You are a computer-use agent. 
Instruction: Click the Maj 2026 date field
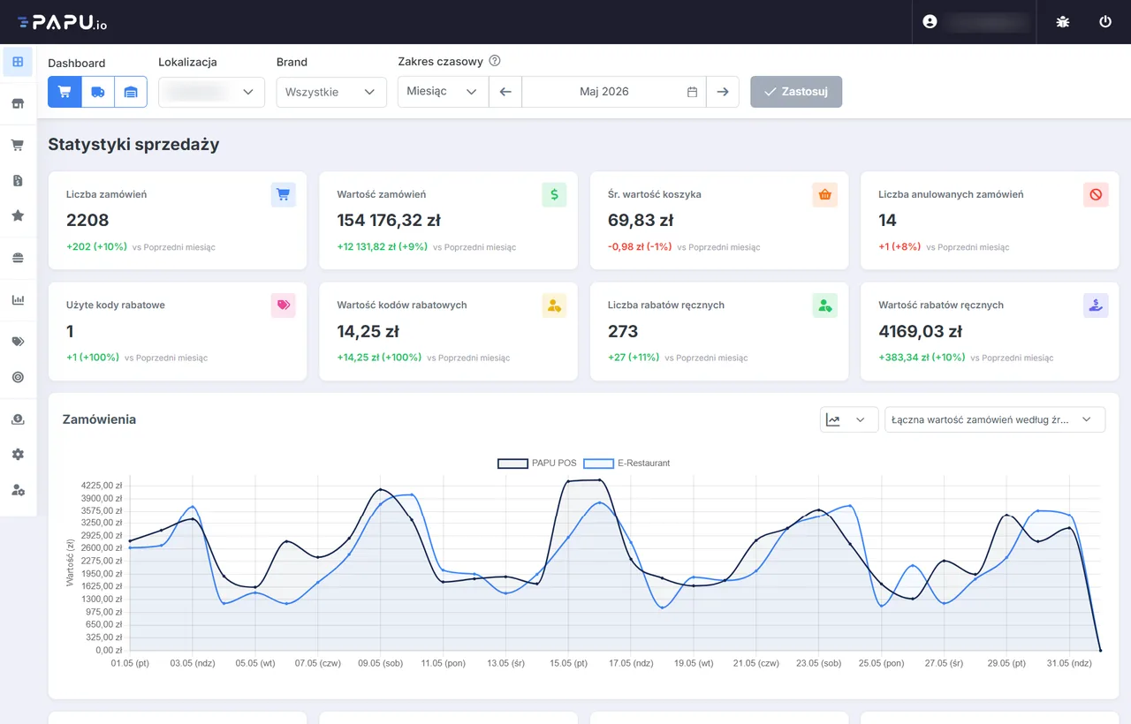pos(614,92)
